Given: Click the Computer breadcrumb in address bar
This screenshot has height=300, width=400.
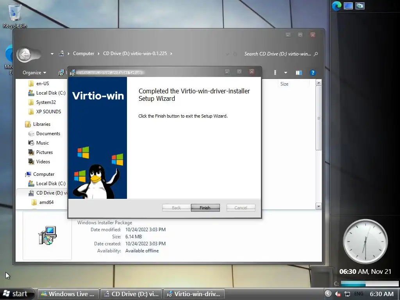Looking at the screenshot, I should tap(84, 54).
